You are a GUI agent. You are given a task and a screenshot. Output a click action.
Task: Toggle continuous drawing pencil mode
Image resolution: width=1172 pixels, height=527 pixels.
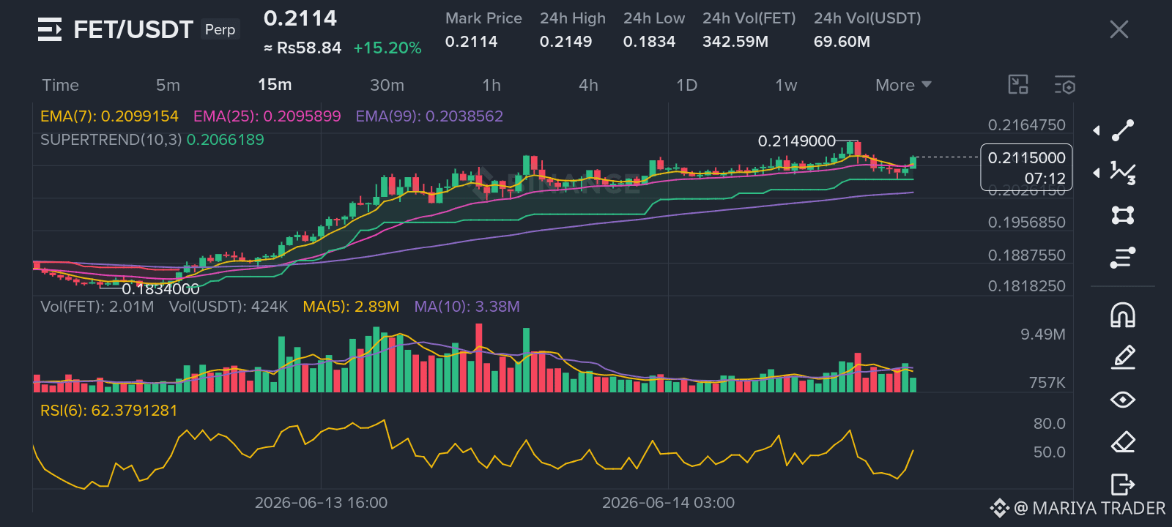pyautogui.click(x=1123, y=357)
